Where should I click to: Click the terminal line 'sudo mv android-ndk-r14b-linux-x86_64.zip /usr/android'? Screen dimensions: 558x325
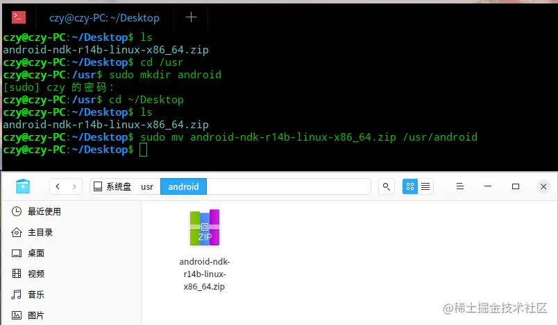309,137
